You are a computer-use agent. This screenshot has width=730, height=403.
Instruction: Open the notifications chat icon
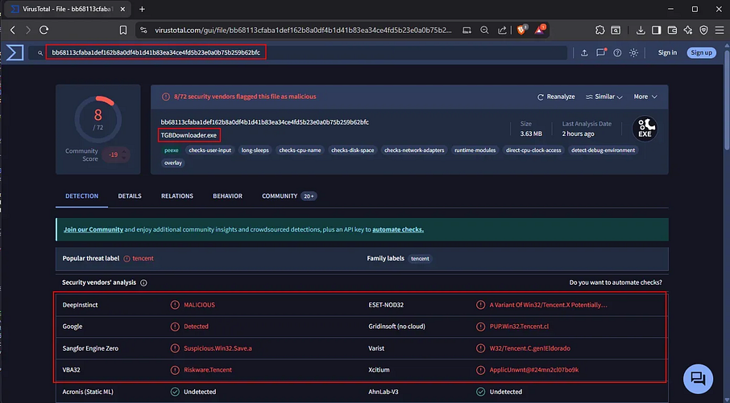pos(601,52)
